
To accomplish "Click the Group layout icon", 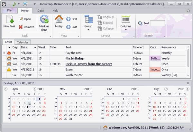I will (88, 19).
